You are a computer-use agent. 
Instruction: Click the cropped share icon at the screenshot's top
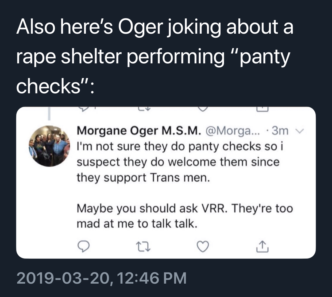point(263,109)
